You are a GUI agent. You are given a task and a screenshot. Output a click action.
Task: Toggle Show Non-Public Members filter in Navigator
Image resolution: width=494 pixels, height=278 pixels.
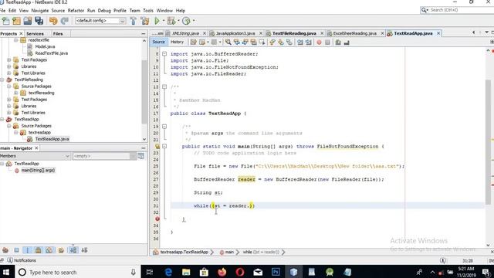point(39,250)
